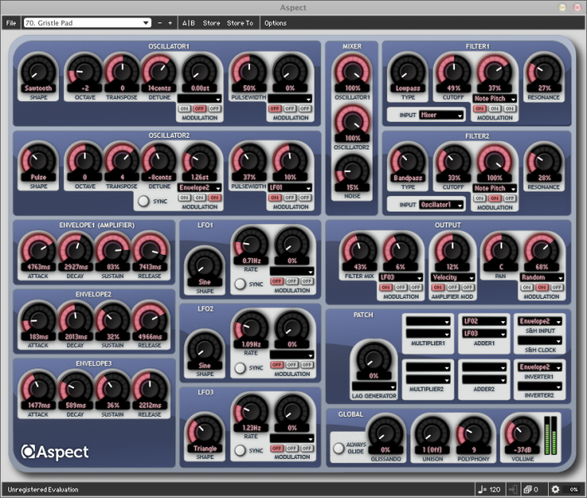The image size is (587, 498).
Task: Enable the LFO1 Sync radio button
Action: pos(240,283)
